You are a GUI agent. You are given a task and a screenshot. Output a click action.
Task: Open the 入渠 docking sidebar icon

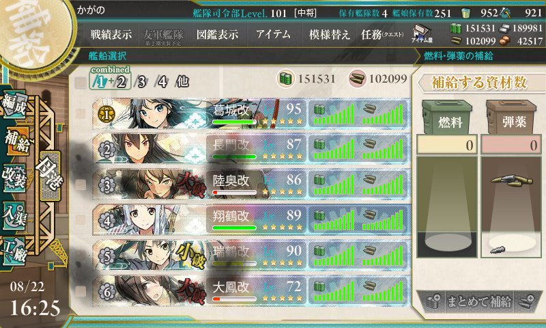point(14,215)
